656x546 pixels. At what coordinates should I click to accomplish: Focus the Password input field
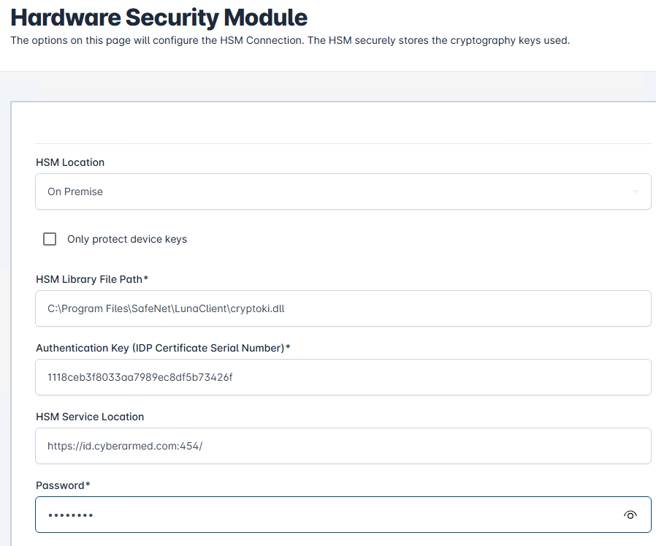point(343,515)
